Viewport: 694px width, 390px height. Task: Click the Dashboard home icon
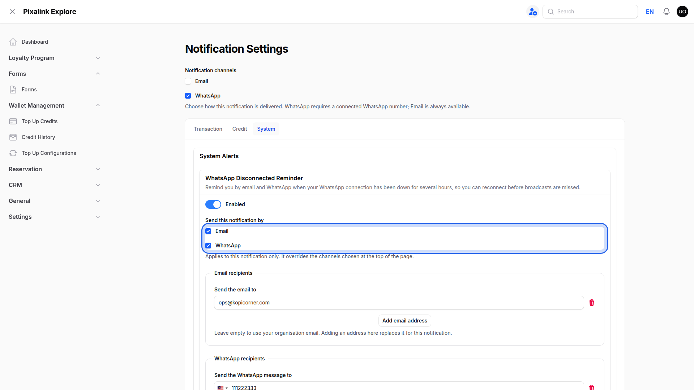(13, 42)
